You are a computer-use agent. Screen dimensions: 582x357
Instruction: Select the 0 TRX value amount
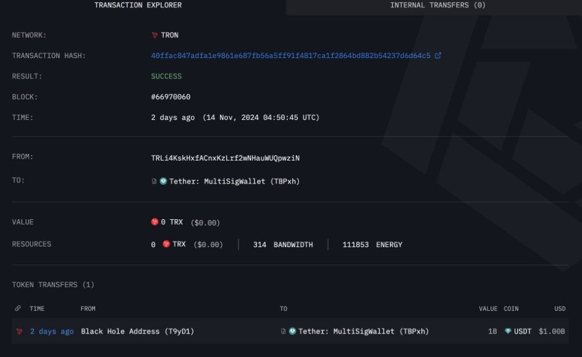(172, 222)
